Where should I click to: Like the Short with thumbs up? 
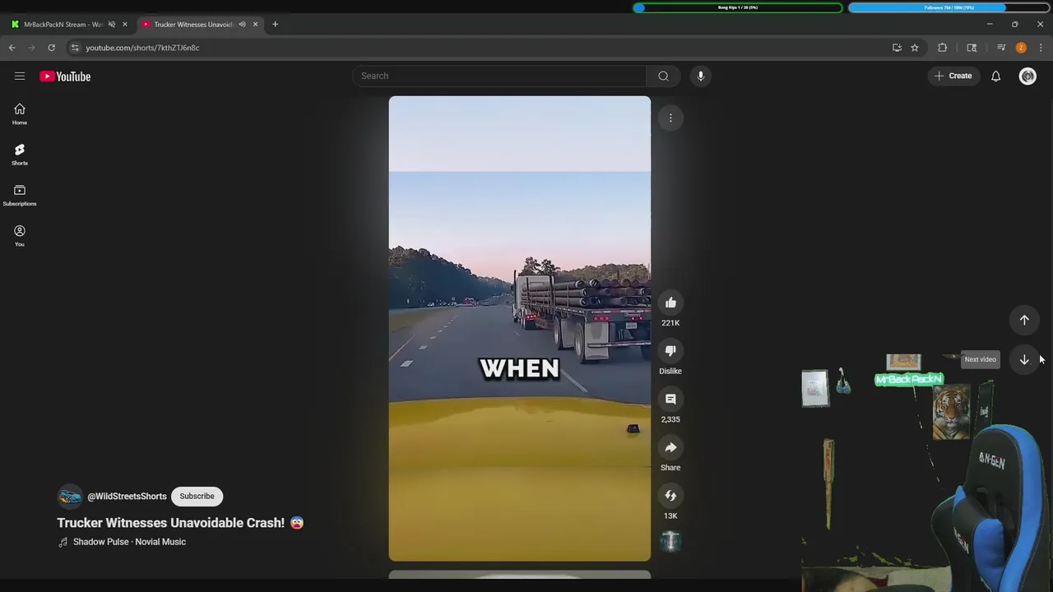pyautogui.click(x=670, y=303)
